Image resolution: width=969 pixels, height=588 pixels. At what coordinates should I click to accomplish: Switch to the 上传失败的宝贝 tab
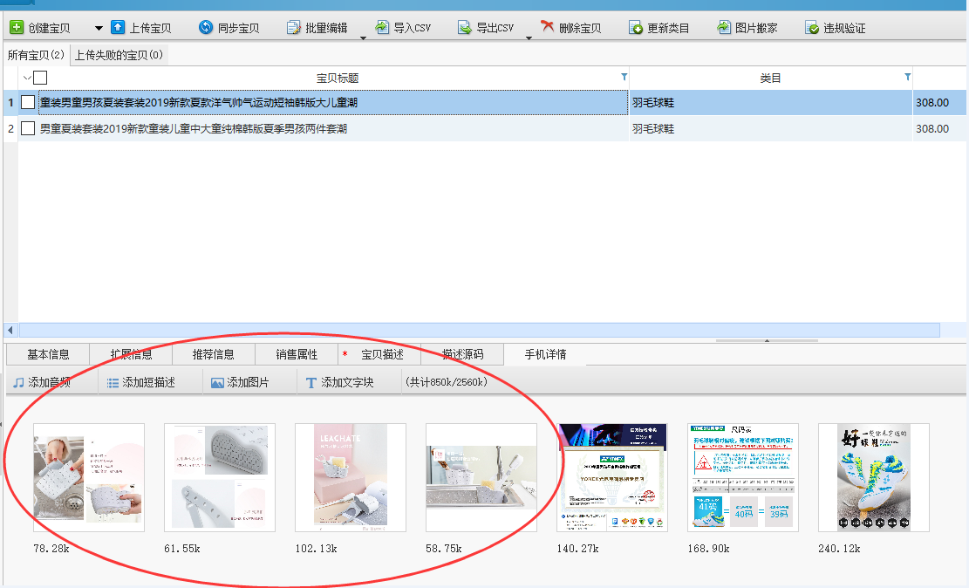[119, 55]
